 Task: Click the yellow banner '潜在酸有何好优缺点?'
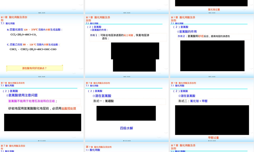[x=35, y=68]
